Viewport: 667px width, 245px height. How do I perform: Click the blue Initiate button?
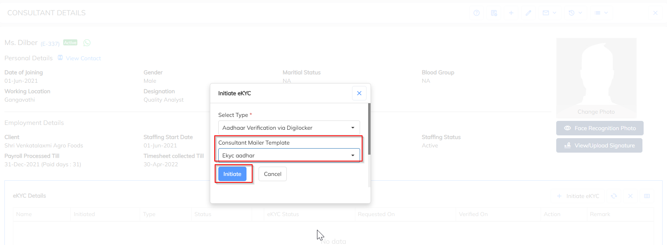(x=232, y=174)
